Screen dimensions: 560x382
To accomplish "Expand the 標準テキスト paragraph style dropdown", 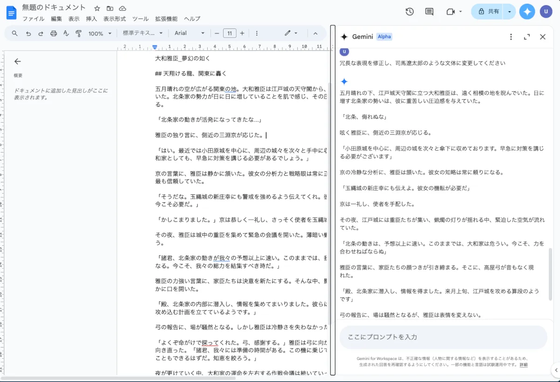I will coord(142,34).
